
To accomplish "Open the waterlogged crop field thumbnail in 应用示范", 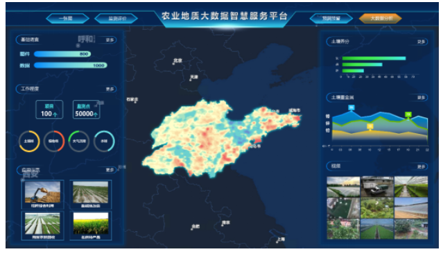I will pos(90,192).
